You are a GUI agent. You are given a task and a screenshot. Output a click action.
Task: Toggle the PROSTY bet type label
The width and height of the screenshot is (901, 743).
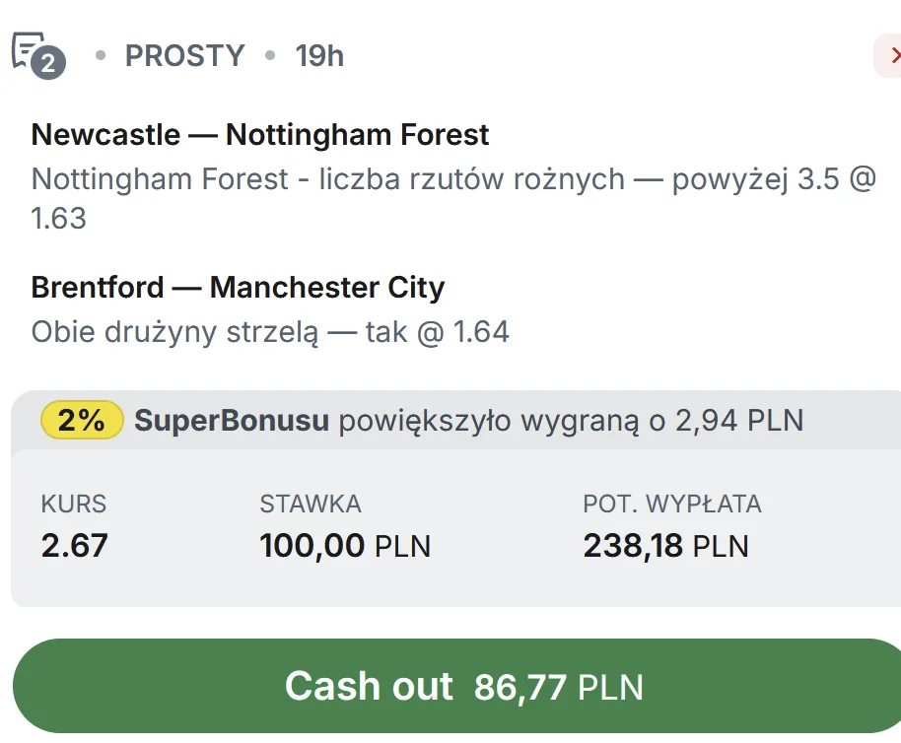click(x=184, y=55)
